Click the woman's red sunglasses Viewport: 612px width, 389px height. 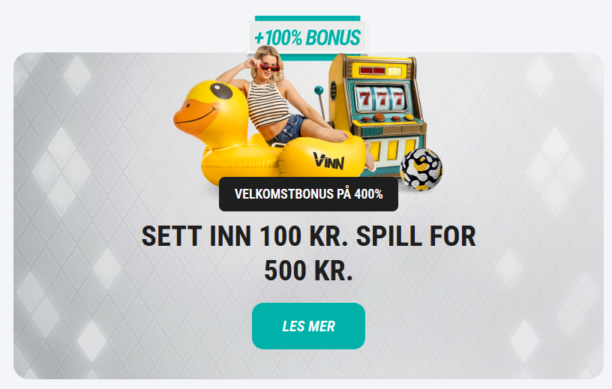click(270, 68)
